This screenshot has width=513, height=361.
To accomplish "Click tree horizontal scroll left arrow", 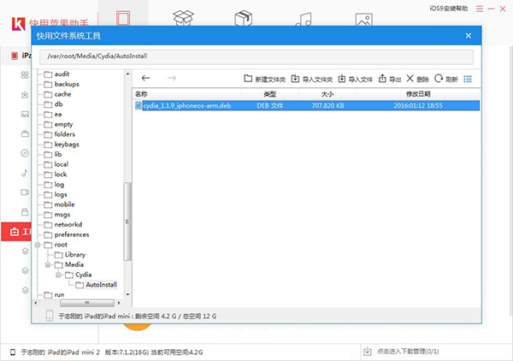I will (36, 303).
